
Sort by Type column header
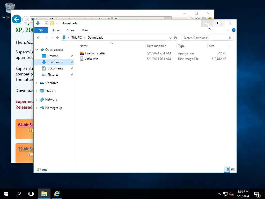point(181,46)
